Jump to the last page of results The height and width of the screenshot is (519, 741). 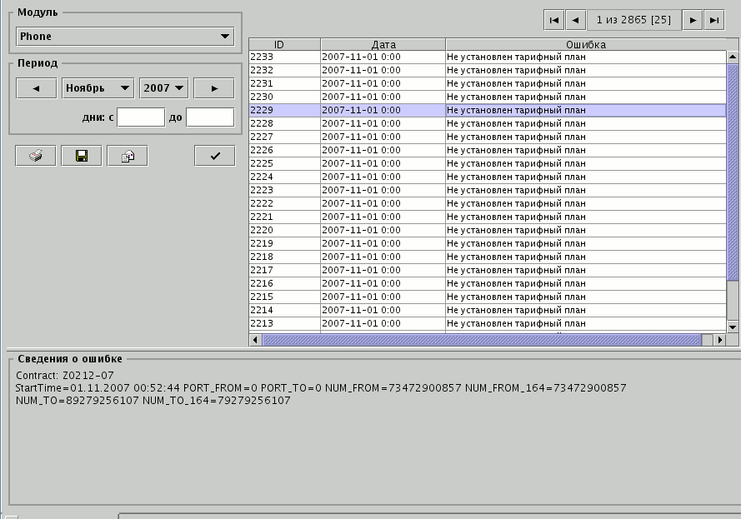coord(713,20)
